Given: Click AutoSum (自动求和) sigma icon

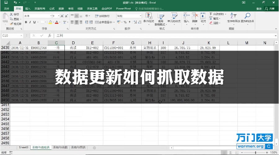Looking at the screenshot, I should pos(211,14).
